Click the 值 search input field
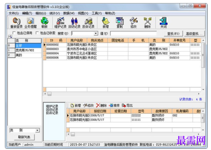The width and height of the screenshot is (211, 150). [x=133, y=33]
